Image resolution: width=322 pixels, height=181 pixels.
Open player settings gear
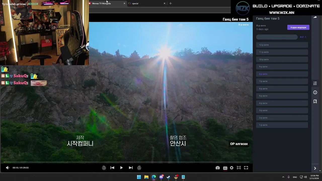232,168
